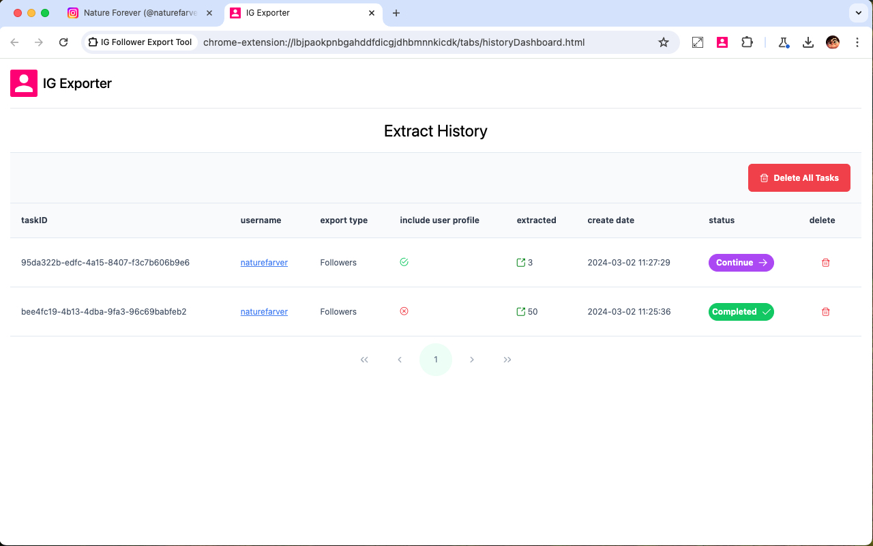Click the green include user profile checkmark
Image resolution: width=873 pixels, height=546 pixels.
point(404,261)
